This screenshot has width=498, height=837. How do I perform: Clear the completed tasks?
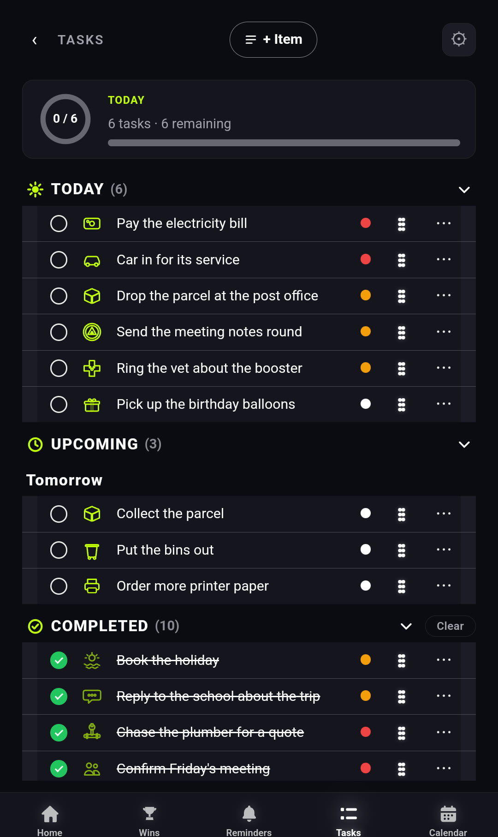point(451,626)
